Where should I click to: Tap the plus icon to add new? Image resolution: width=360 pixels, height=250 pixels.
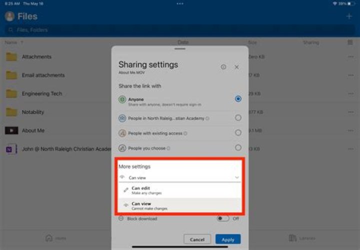[x=349, y=16]
